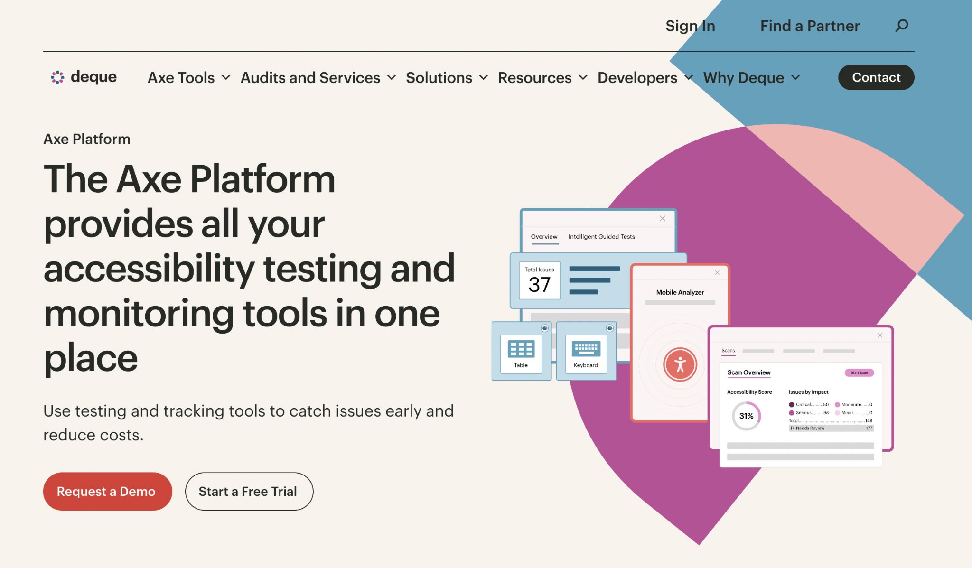The height and width of the screenshot is (568, 972).
Task: Click the Needs Review row
Action: point(831,428)
